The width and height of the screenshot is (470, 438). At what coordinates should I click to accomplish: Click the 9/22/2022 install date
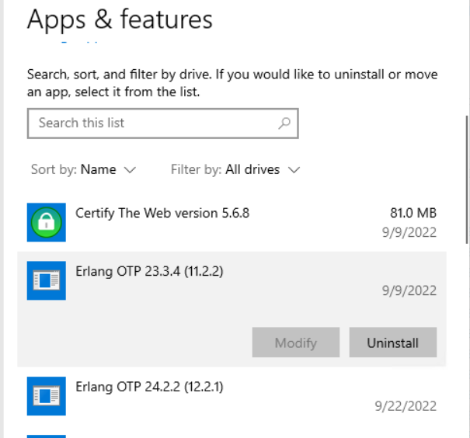[x=405, y=405]
